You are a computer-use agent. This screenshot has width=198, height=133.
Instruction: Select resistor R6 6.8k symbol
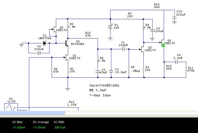[x=98, y=59]
